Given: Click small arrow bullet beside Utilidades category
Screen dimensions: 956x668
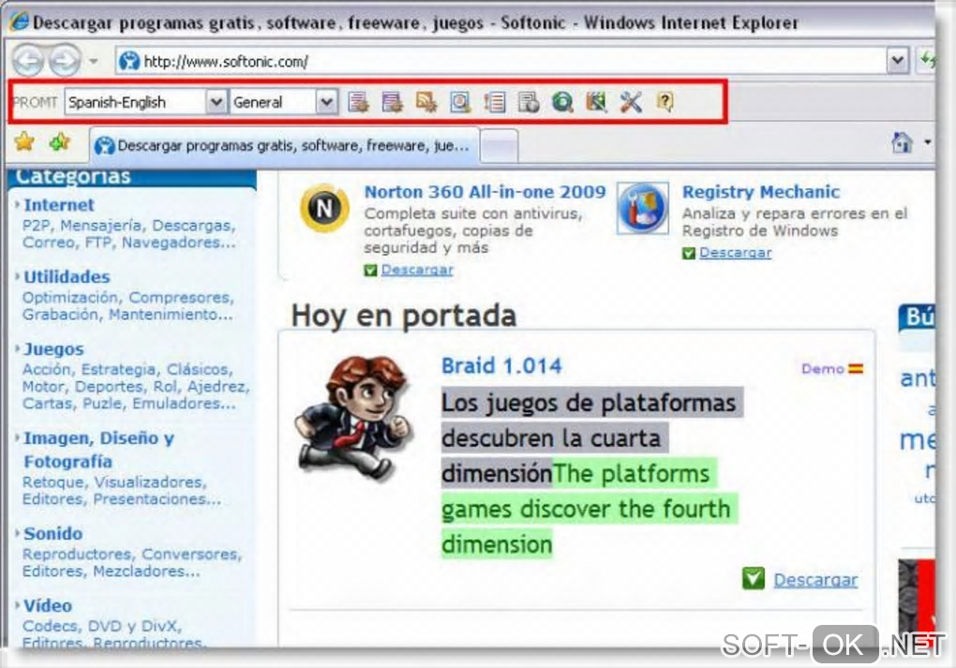Looking at the screenshot, I should pos(17,276).
